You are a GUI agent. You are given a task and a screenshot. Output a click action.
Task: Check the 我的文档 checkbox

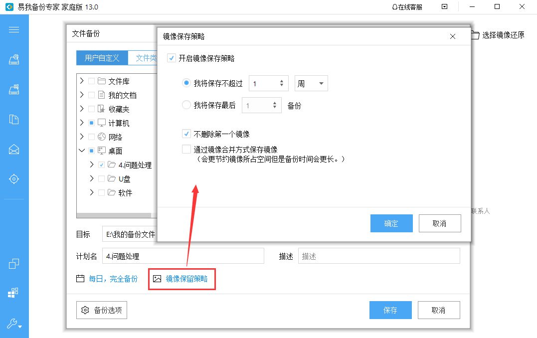91,95
